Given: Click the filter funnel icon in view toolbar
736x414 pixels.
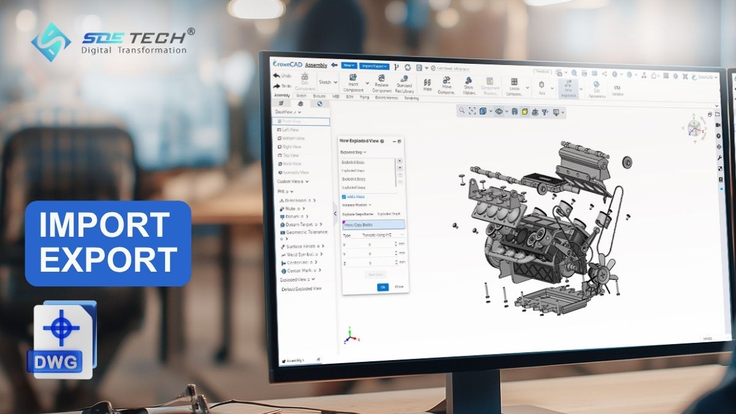Looking at the screenshot, I should coord(545,112).
